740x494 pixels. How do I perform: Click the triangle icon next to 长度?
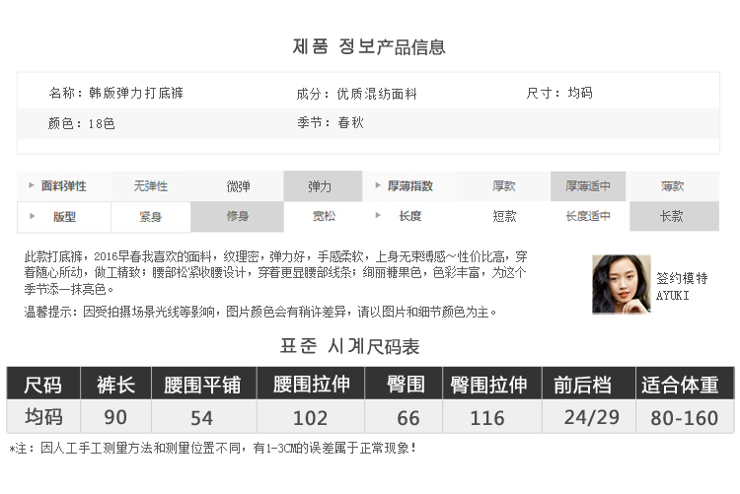(x=376, y=216)
